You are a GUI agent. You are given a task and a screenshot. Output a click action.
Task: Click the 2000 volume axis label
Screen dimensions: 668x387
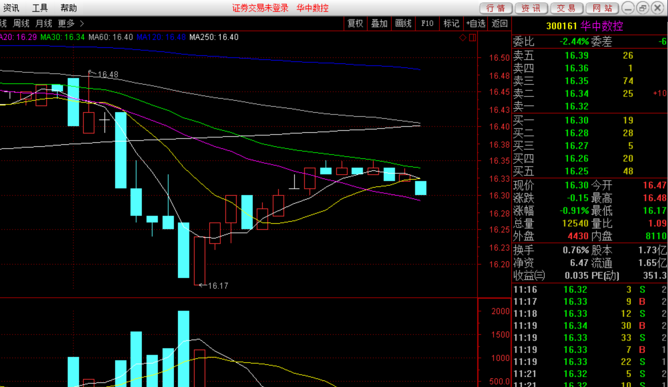click(501, 311)
